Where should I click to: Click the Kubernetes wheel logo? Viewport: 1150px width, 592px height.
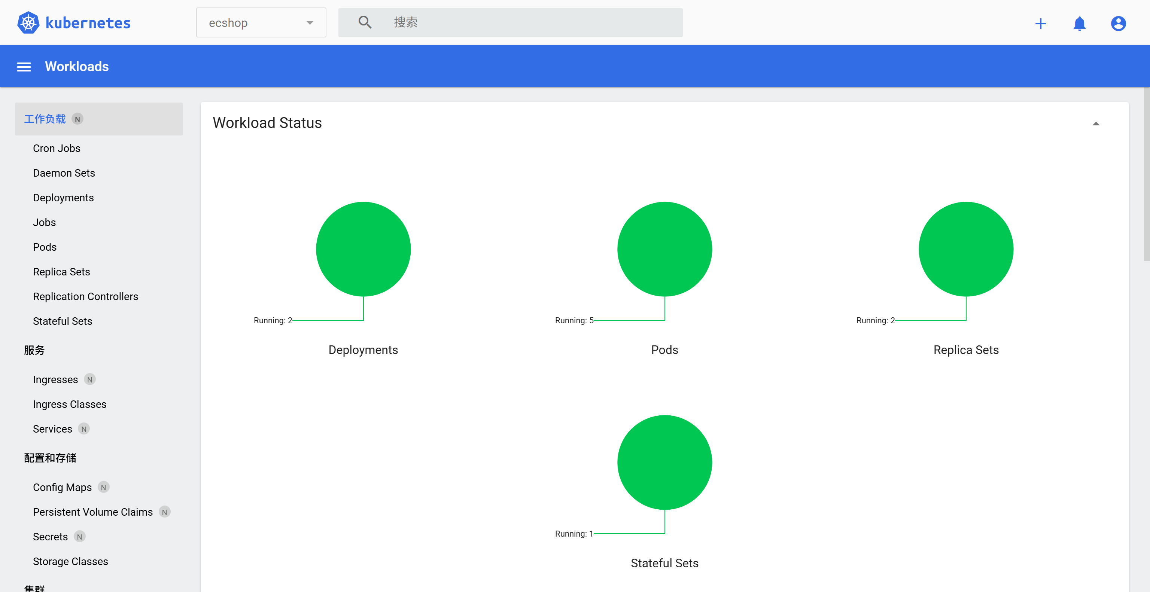28,23
